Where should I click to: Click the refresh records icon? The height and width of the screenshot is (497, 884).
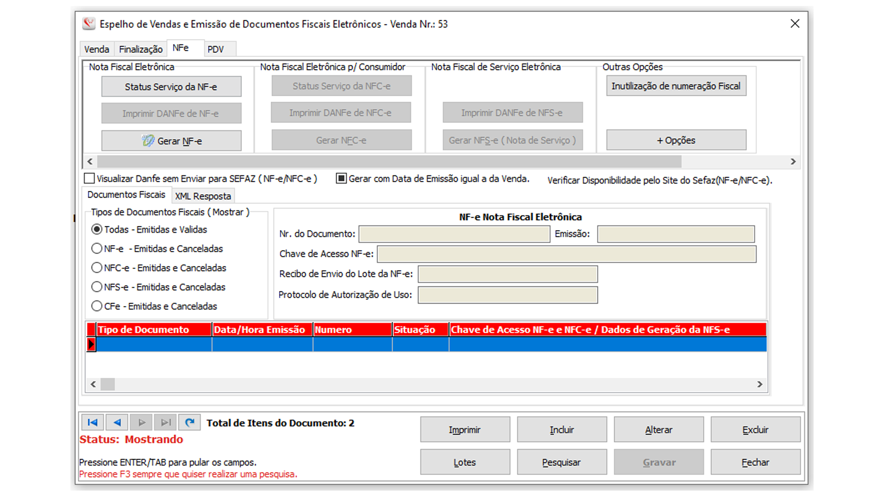190,422
